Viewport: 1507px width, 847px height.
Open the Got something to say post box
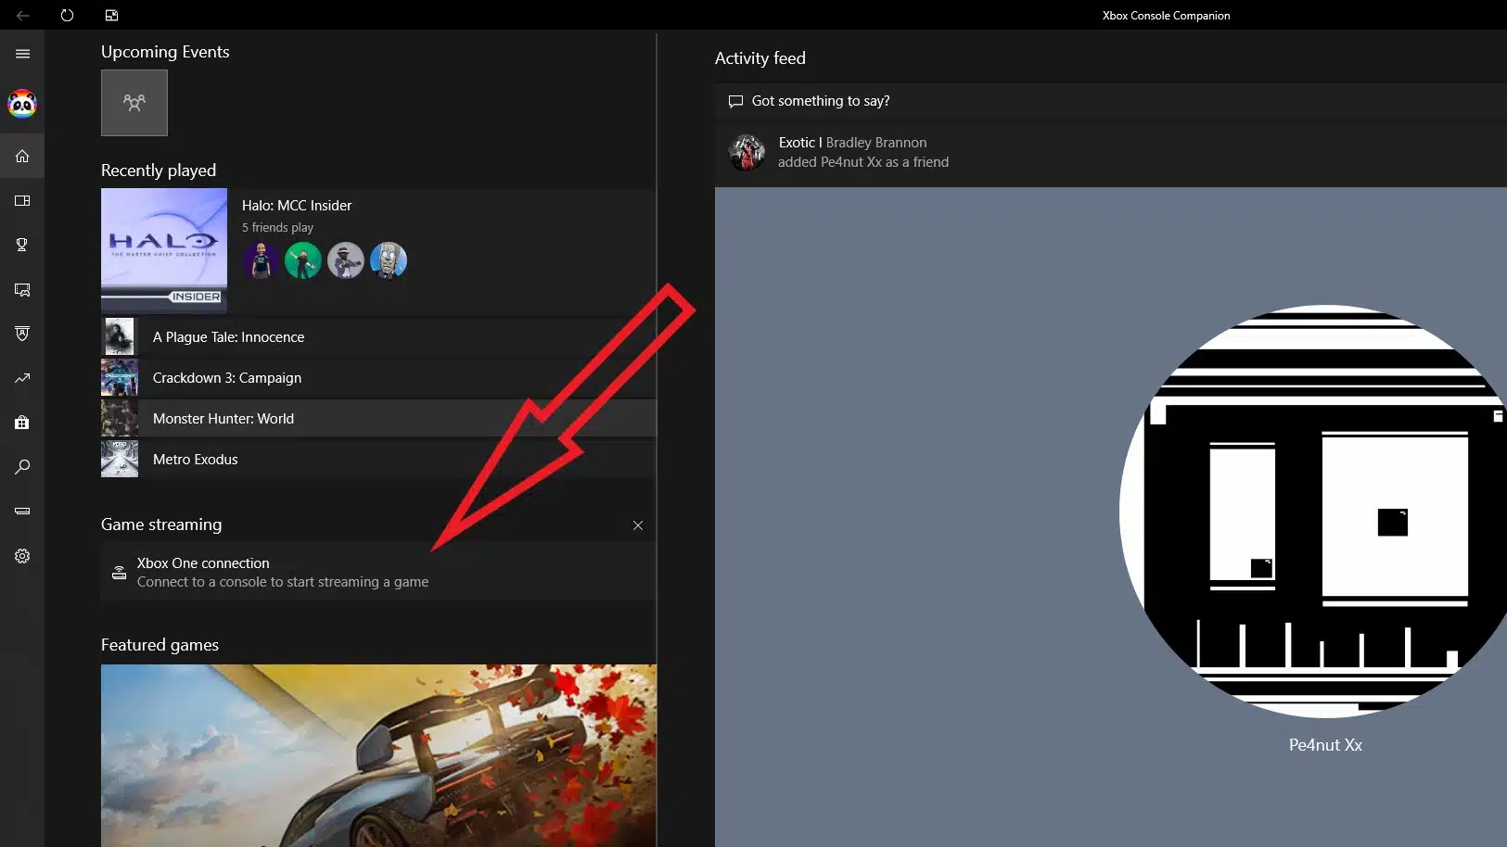click(x=820, y=101)
